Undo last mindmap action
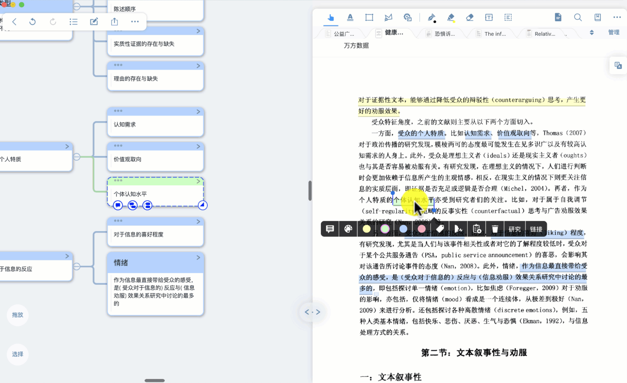627x383 pixels. [33, 22]
